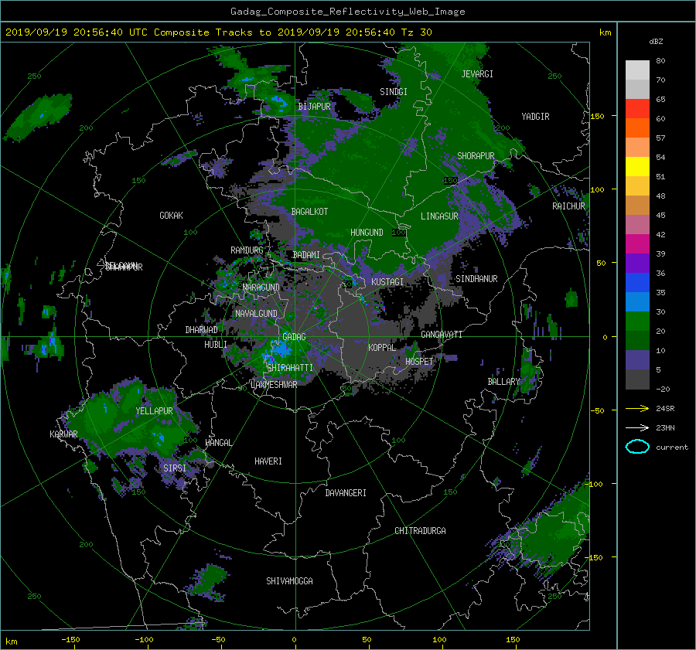Click the BAGALKOT city label
This screenshot has height=650, width=696.
(x=309, y=212)
